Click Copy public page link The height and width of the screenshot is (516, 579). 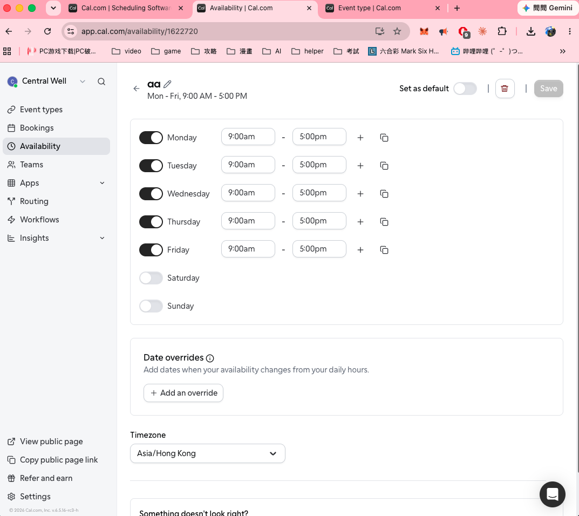[56, 460]
